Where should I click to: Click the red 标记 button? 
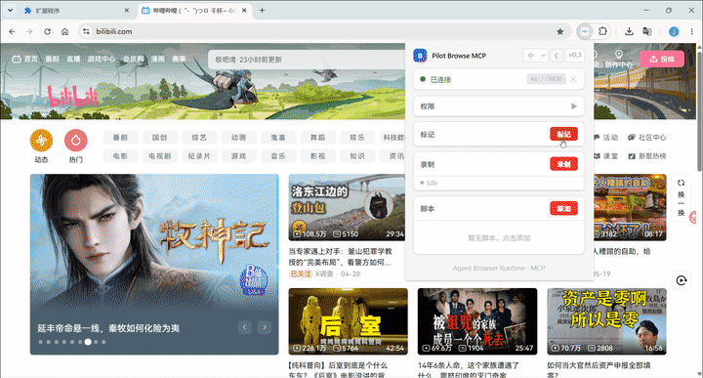tap(563, 134)
